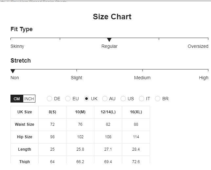Choose the BR size region
Screen dimensions: 211x170
(158, 99)
